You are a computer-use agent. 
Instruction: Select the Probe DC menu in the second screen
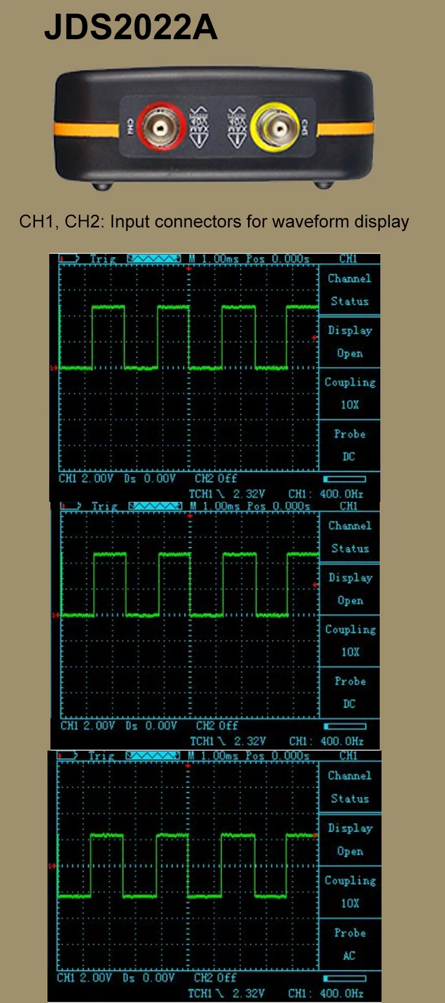click(350, 692)
